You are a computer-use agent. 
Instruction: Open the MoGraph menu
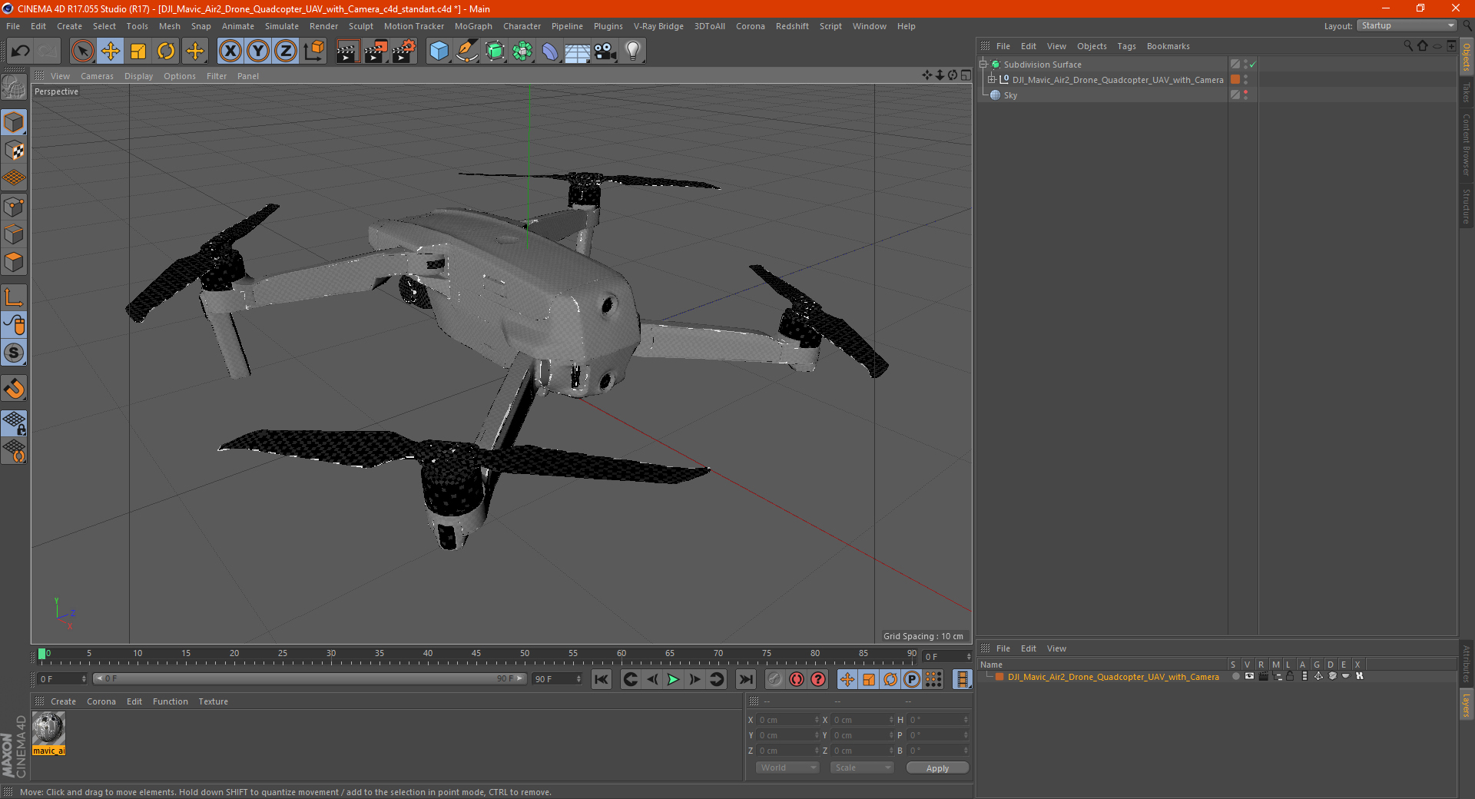(x=473, y=26)
